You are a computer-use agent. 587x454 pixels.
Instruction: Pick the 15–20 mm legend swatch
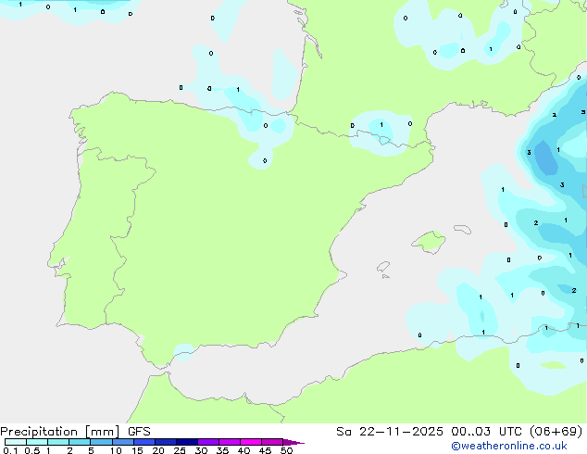[x=144, y=442]
